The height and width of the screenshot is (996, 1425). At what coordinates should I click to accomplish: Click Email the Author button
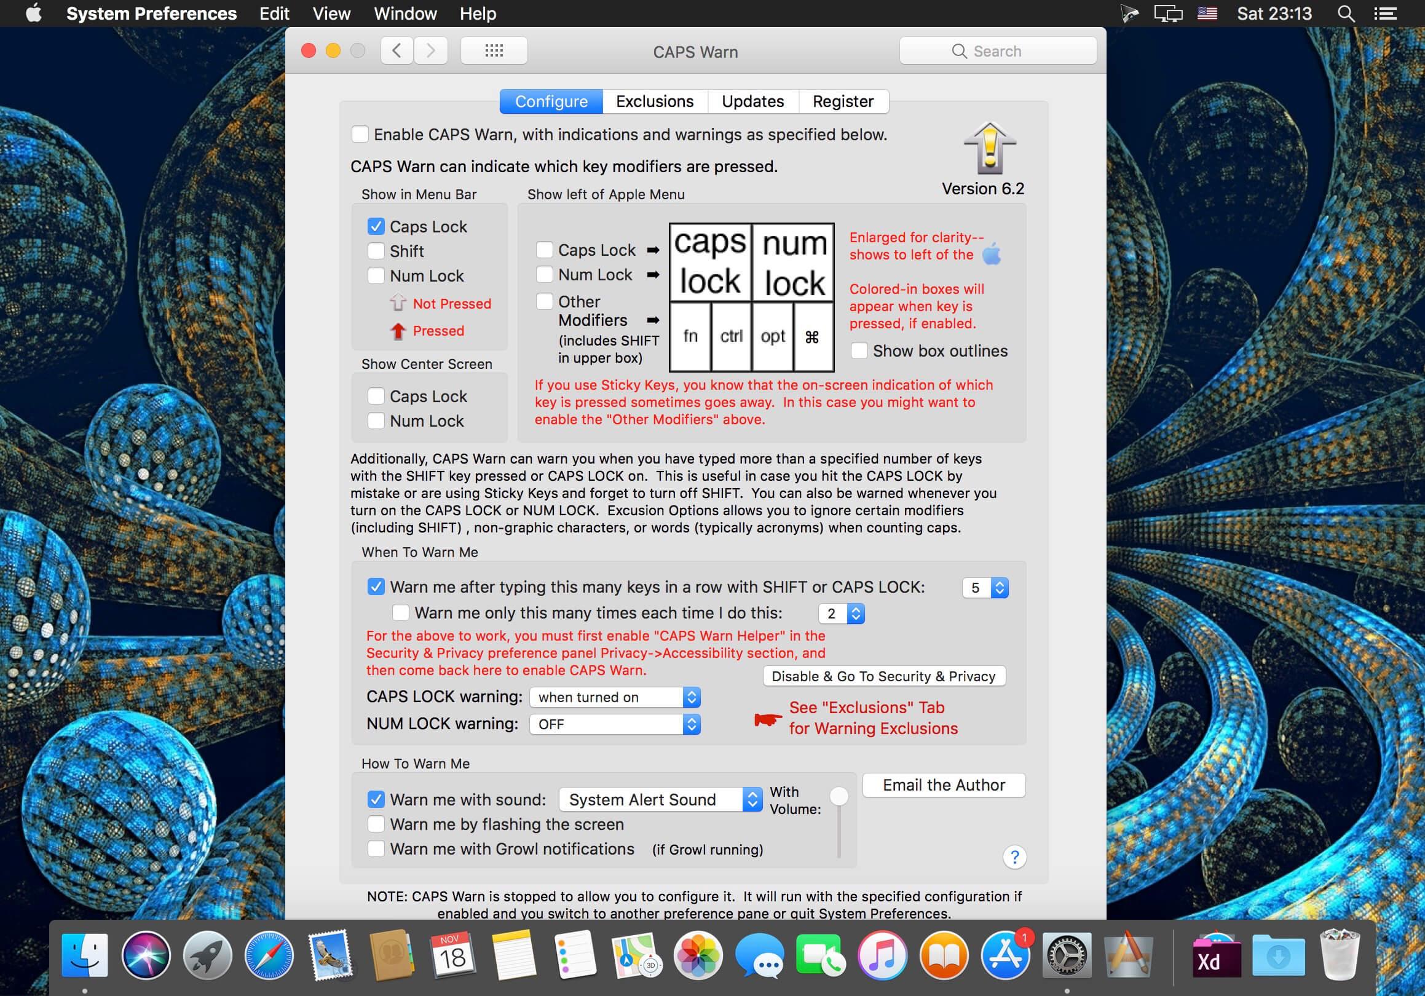pyautogui.click(x=944, y=785)
